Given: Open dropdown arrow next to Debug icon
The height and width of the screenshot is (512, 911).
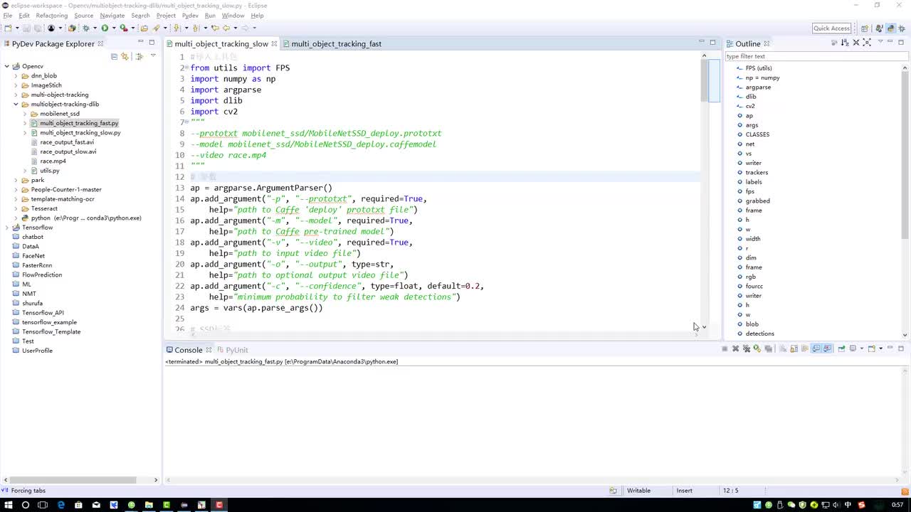Looking at the screenshot, I should pos(95,28).
